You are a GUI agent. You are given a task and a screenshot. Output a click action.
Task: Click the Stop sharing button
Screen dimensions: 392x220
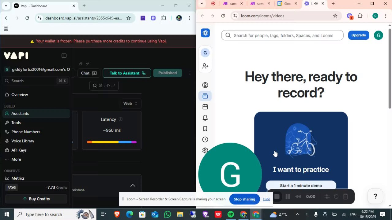point(244,199)
